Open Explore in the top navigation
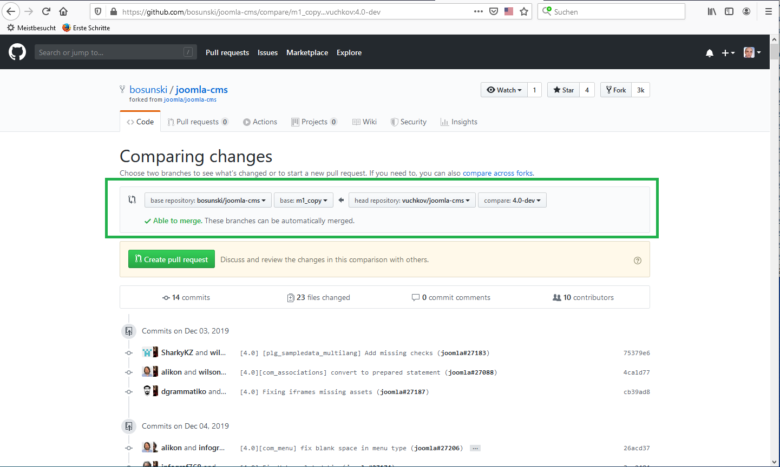Image resolution: width=780 pixels, height=467 pixels. click(349, 52)
